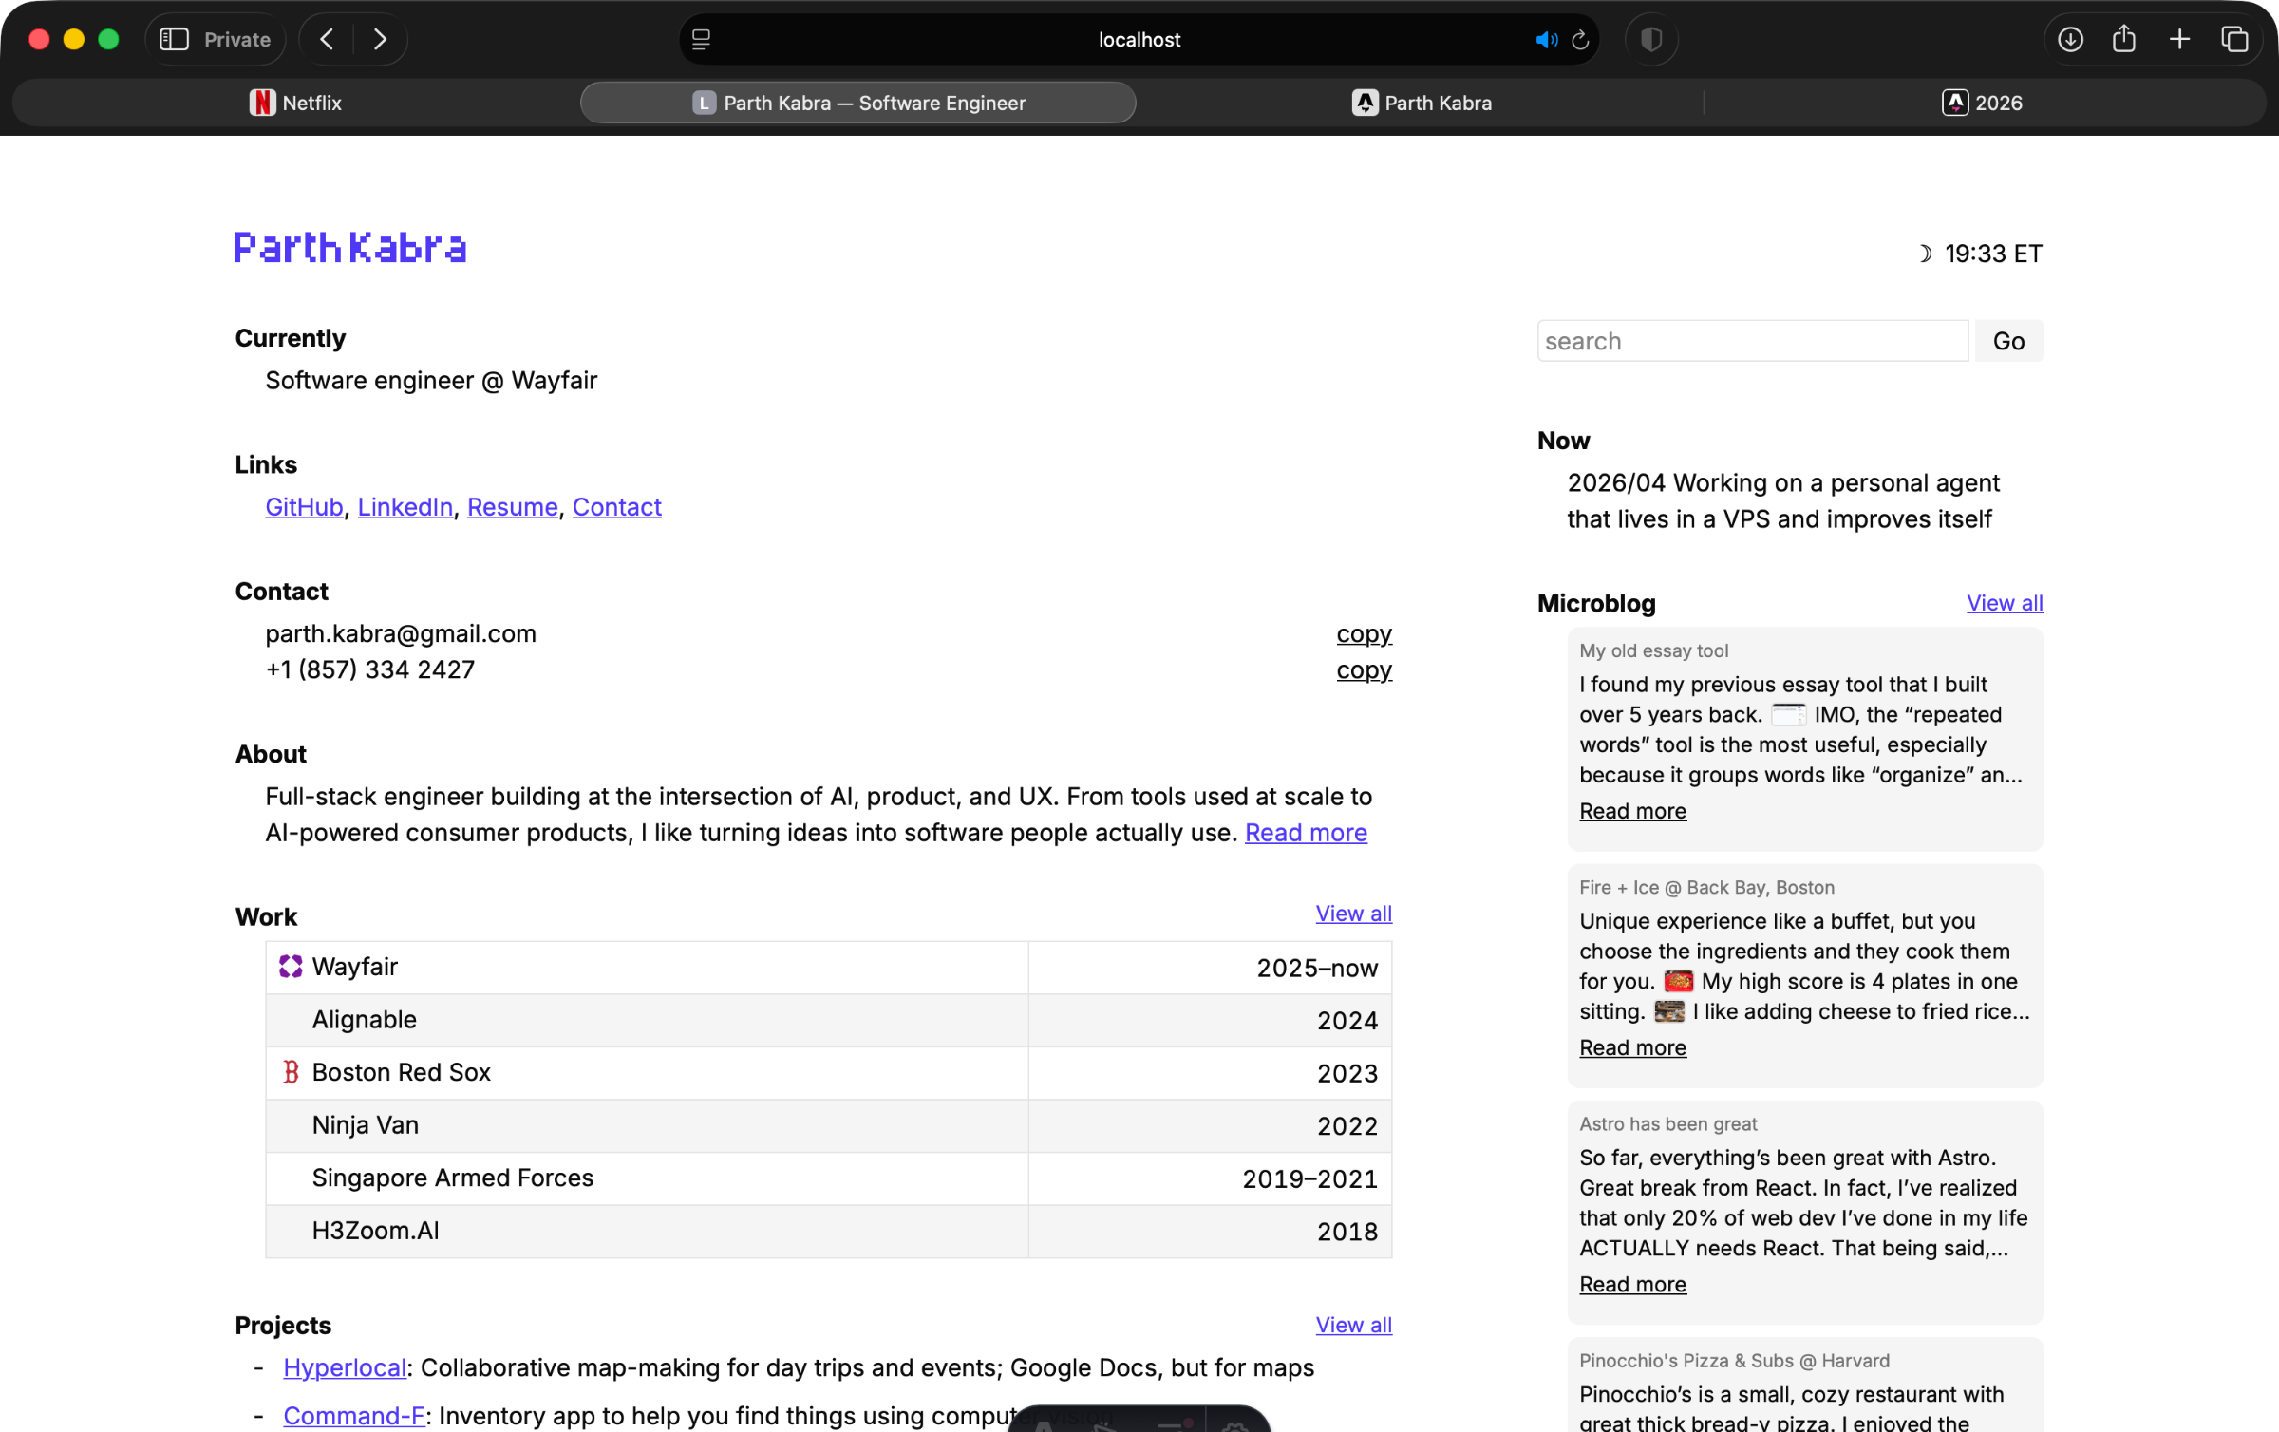Click the Wayfair name in the Work table
This screenshot has width=2279, height=1432.
(355, 967)
